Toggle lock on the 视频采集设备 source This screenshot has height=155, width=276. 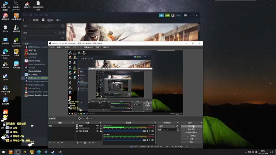[101, 128]
